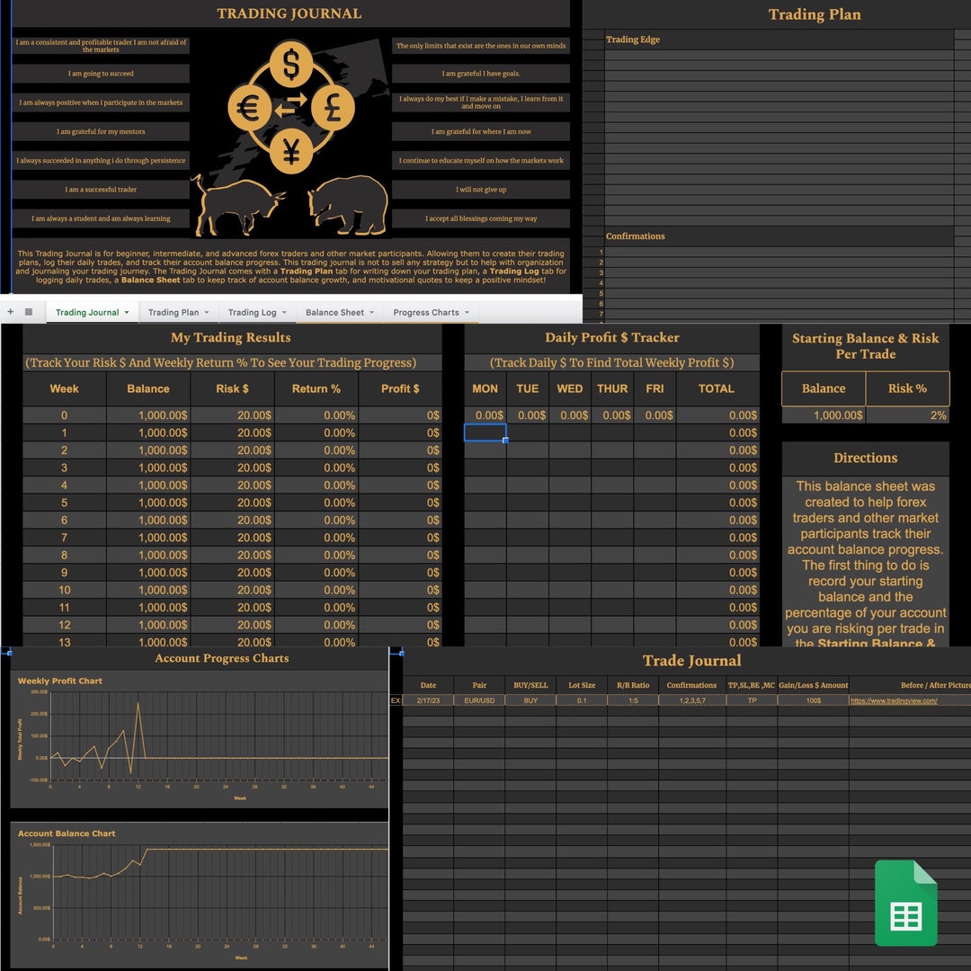971x971 pixels.
Task: Add a new sheet with the plus icon
Action: click(x=9, y=310)
